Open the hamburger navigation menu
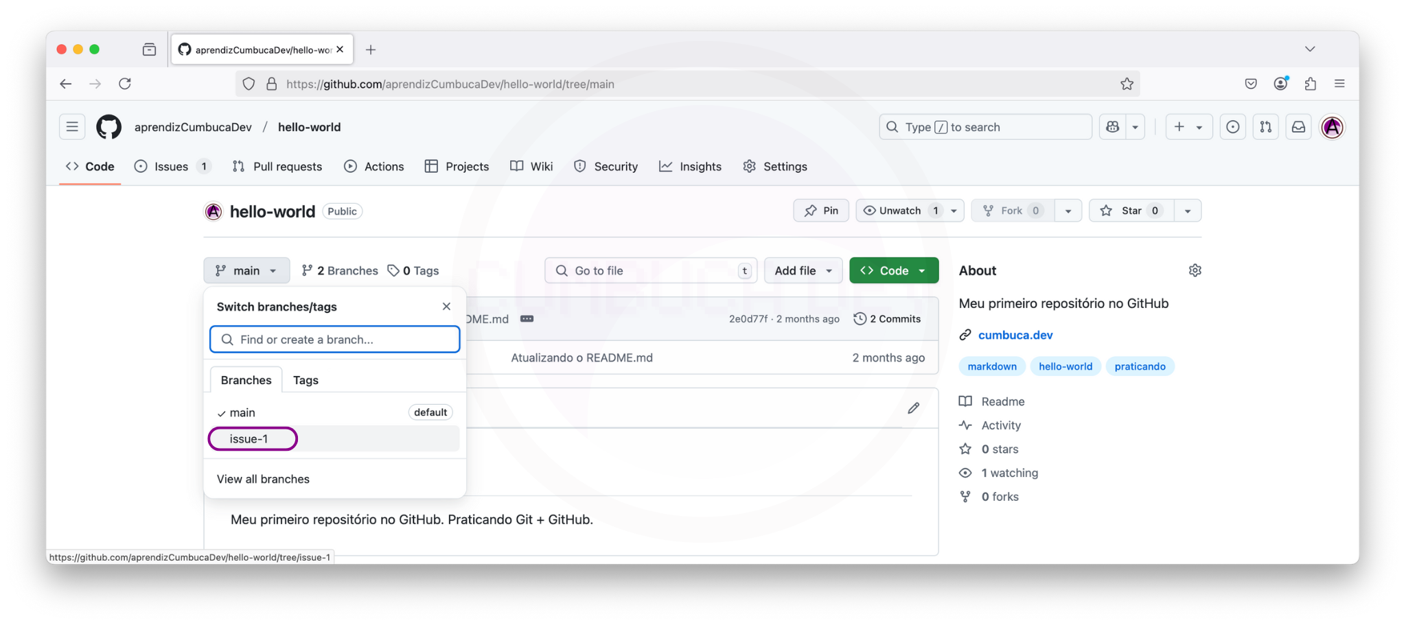 (x=72, y=127)
